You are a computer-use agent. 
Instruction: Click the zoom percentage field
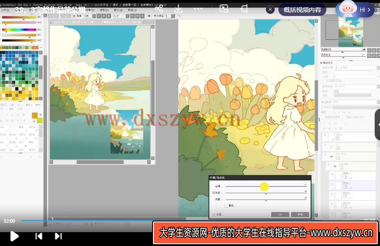88,16
